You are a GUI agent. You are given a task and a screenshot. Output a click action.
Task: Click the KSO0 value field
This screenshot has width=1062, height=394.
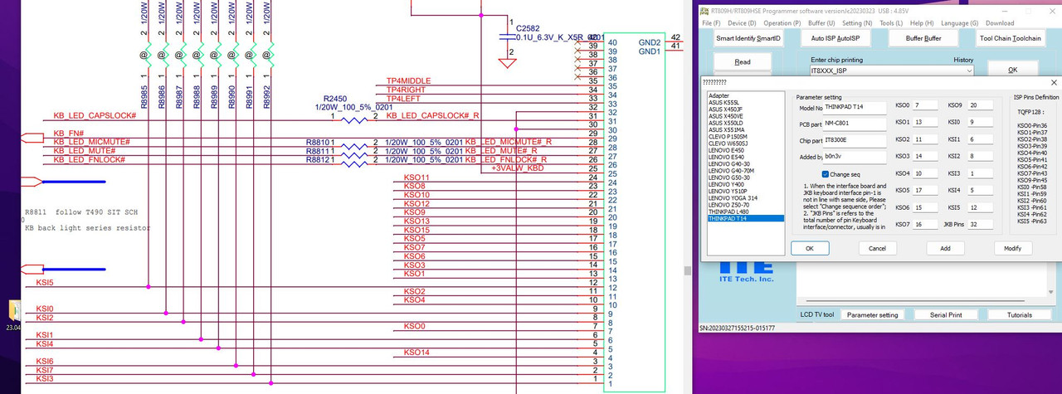coord(925,105)
